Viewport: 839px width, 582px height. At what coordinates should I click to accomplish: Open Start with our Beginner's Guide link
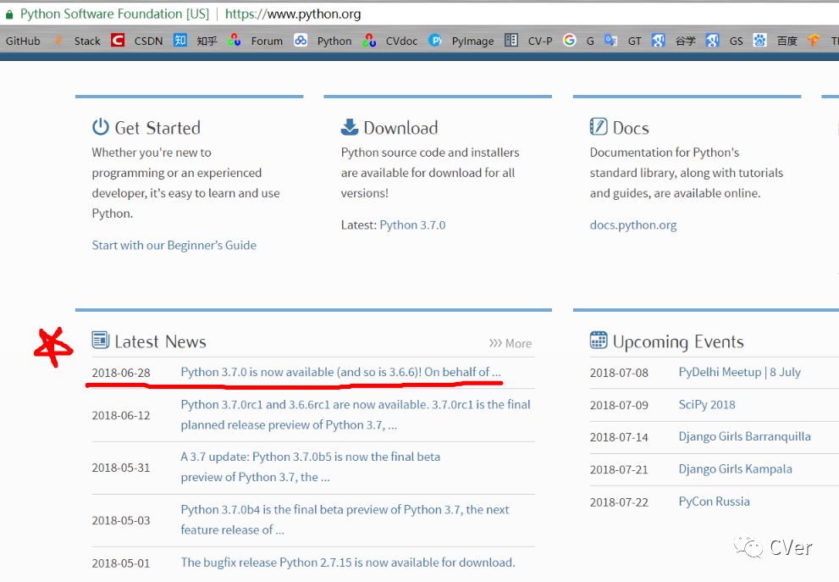174,245
